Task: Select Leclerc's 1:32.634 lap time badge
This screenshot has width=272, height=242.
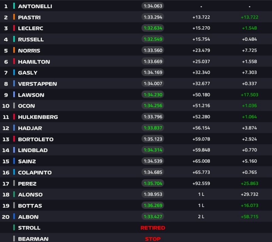Action: [153, 28]
